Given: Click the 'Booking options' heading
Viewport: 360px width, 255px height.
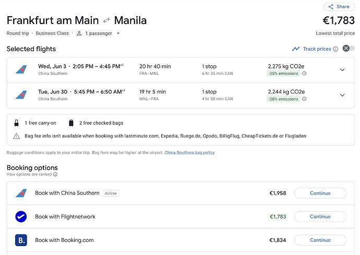Looking at the screenshot, I should (32, 168).
